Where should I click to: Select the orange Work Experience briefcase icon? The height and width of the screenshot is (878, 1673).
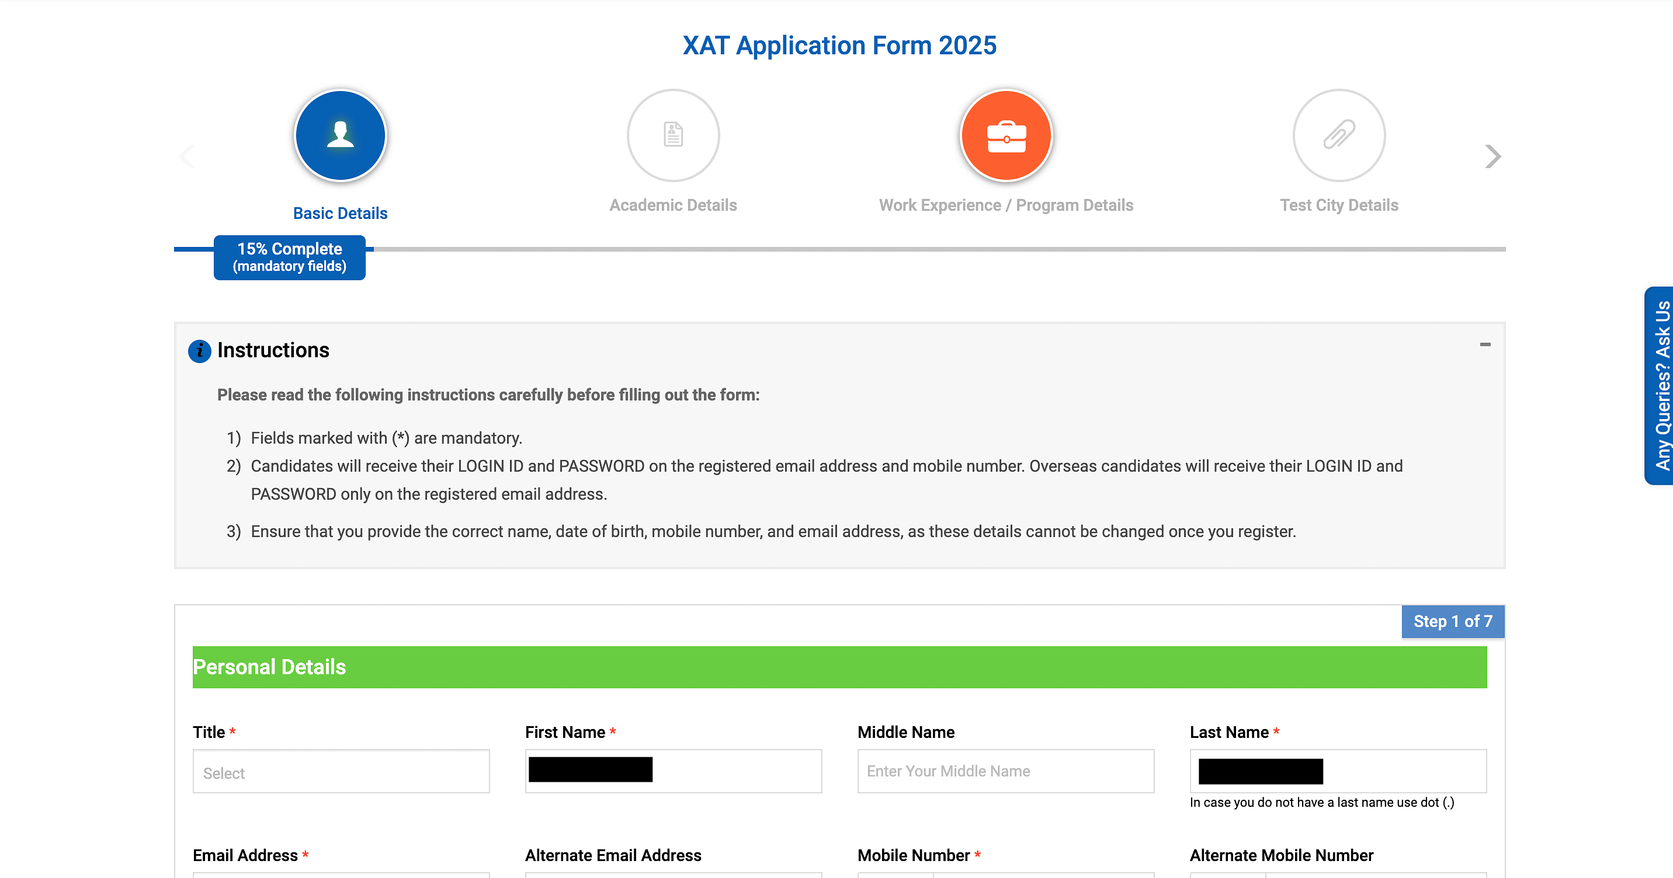pos(1006,135)
